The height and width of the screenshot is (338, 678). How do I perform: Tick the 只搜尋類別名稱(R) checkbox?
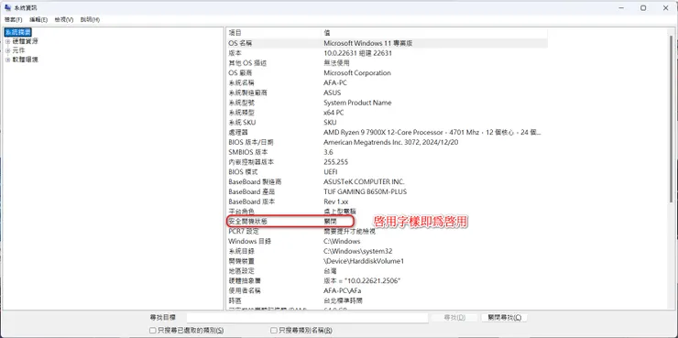pos(274,331)
